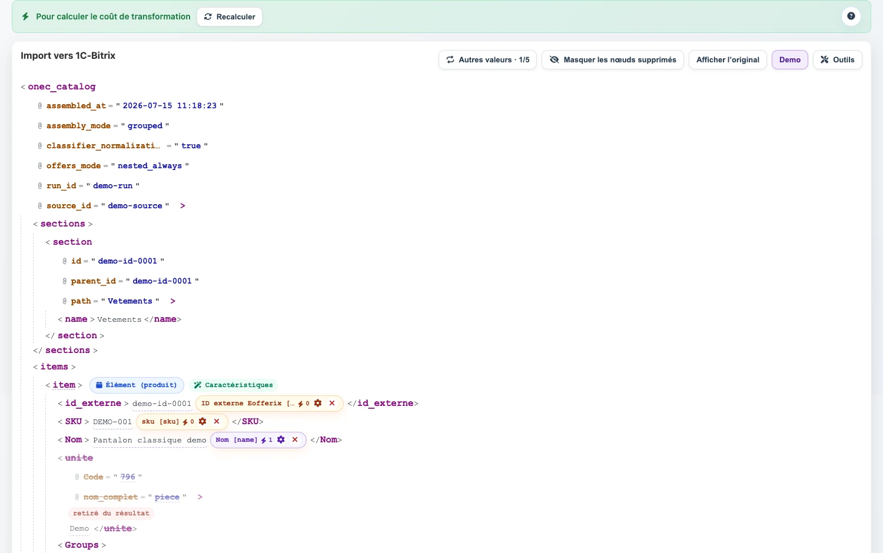Click the run_id attribute name

pyautogui.click(x=61, y=185)
